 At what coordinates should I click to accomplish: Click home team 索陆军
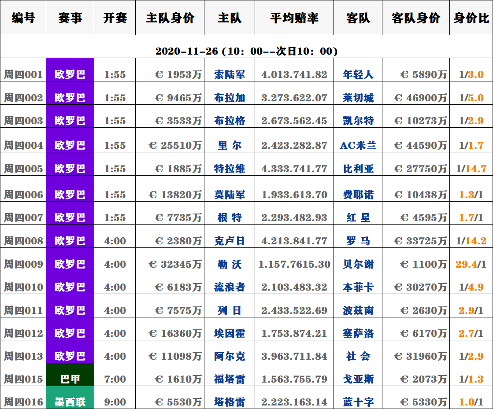point(229,74)
